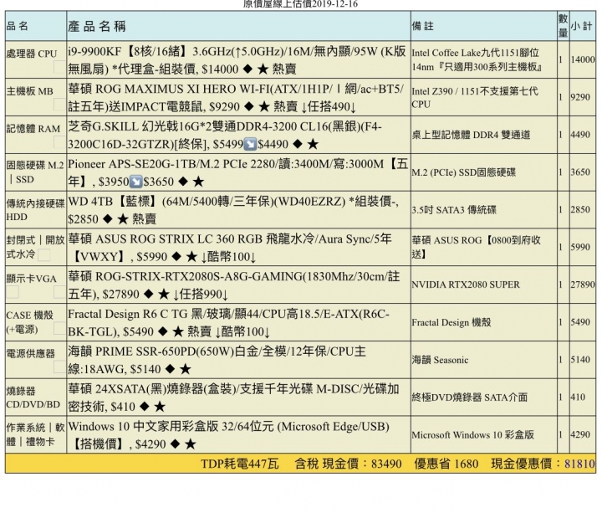Image resolution: width=602 pixels, height=513 pixels.
Task: Click the diamond icon in Fractal Design R6 row
Action: pyautogui.click(x=163, y=331)
